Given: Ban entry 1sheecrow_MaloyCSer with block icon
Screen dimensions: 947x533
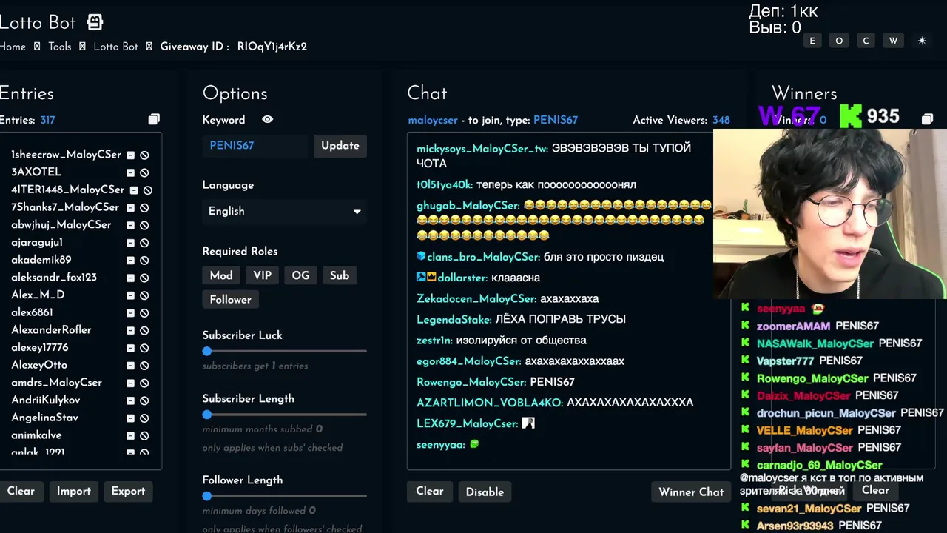Looking at the screenshot, I should pyautogui.click(x=144, y=155).
